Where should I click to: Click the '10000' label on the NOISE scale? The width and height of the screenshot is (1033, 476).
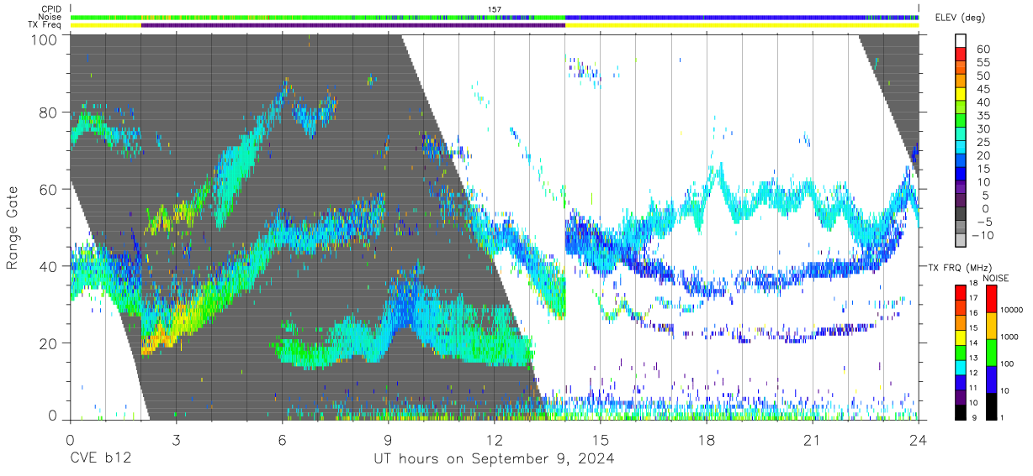click(1012, 310)
